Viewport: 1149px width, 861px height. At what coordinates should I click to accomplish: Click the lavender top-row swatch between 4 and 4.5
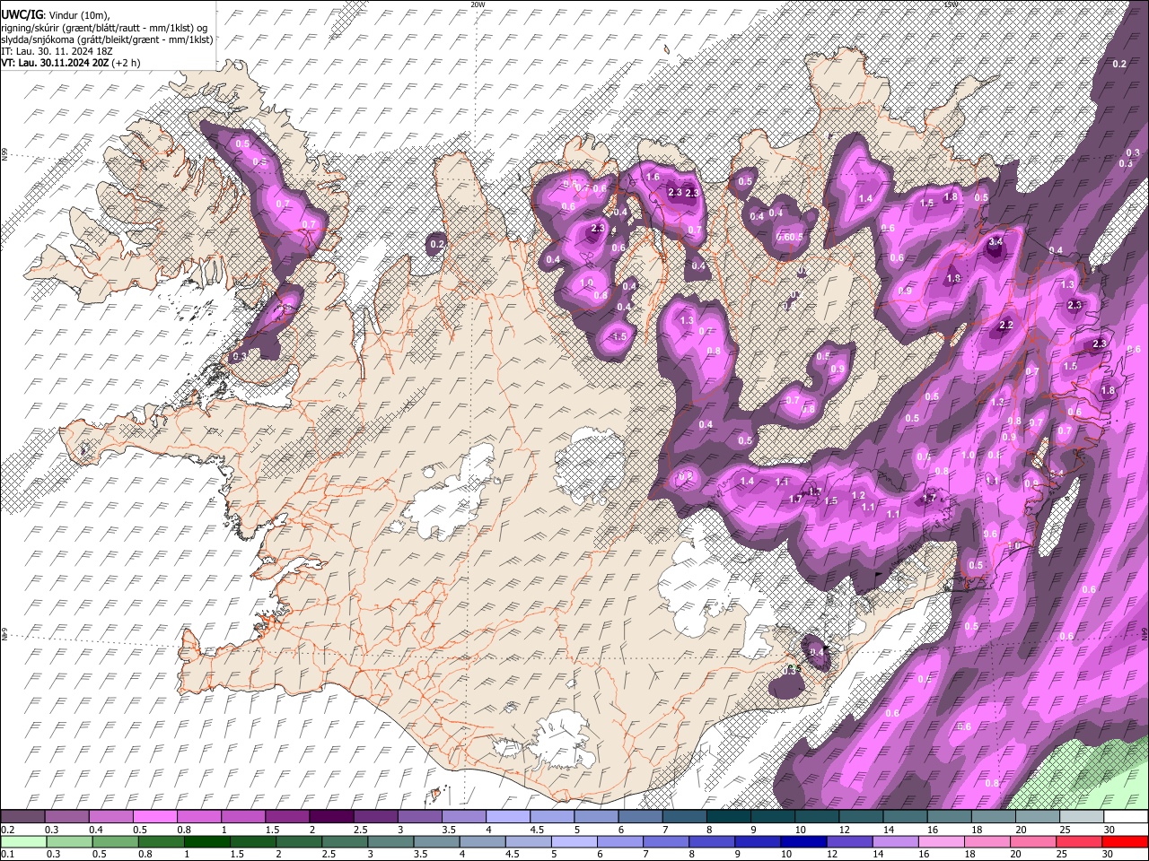(x=507, y=816)
